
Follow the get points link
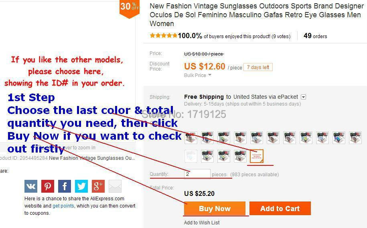pyautogui.click(x=63, y=206)
